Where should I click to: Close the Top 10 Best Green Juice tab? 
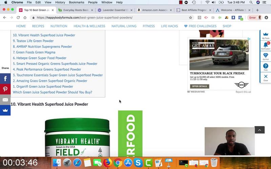point(53,10)
